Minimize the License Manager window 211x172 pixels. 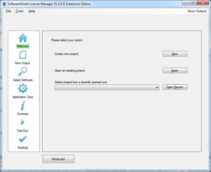tap(186, 3)
